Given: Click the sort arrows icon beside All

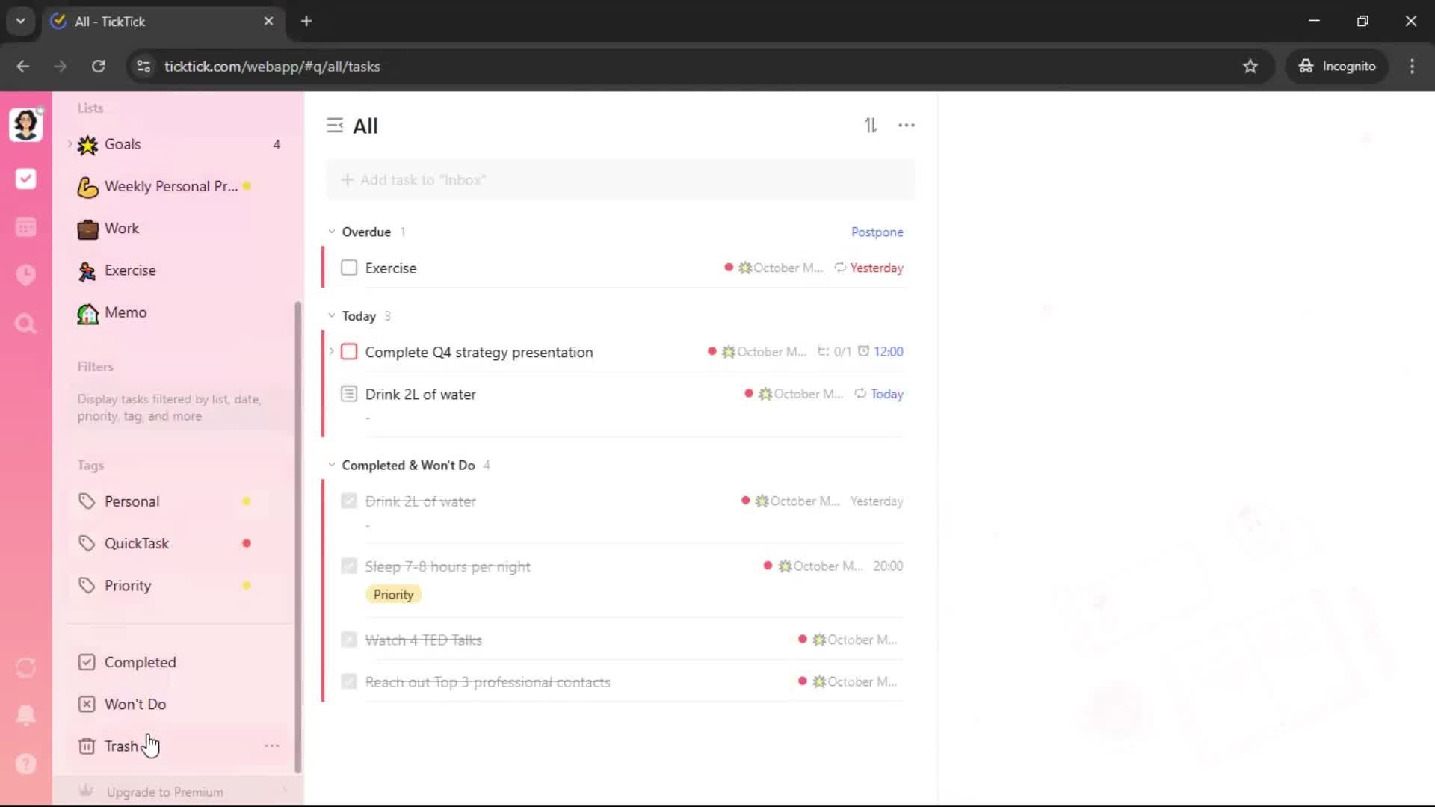Looking at the screenshot, I should tap(871, 126).
